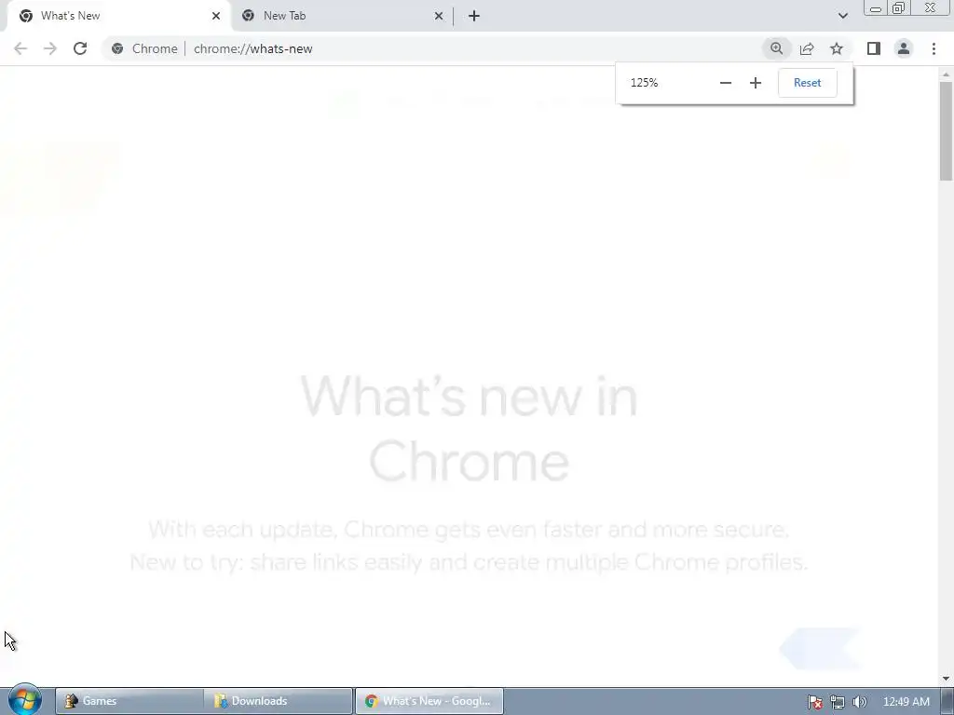This screenshot has width=954, height=715.
Task: Open Chrome three-dot menu
Action: click(934, 48)
